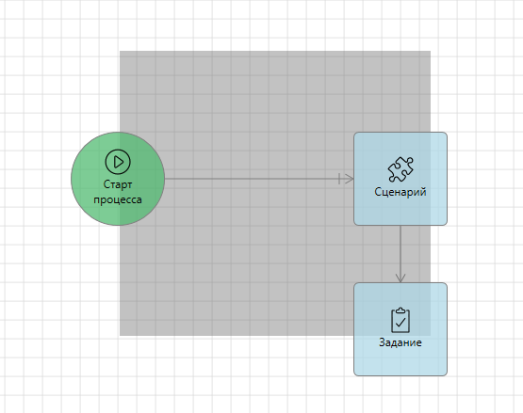Click the Задание label text
The image size is (523, 413).
(x=400, y=342)
